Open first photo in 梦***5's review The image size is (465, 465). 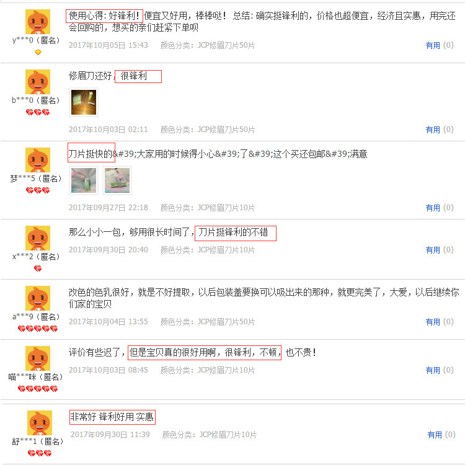[84, 180]
